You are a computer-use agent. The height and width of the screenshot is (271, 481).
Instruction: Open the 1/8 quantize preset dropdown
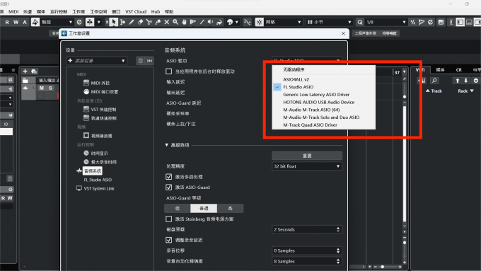pos(386,22)
